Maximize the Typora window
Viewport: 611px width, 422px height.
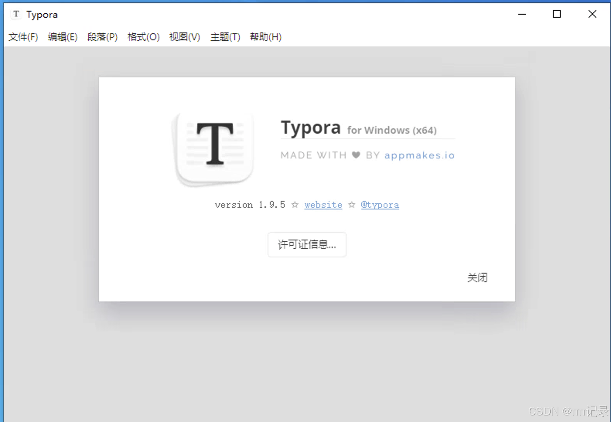[x=557, y=14]
